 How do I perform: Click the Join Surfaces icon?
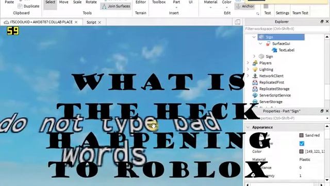104,6
